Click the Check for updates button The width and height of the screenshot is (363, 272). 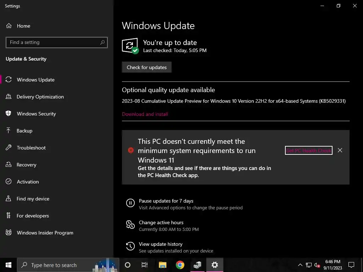point(146,67)
